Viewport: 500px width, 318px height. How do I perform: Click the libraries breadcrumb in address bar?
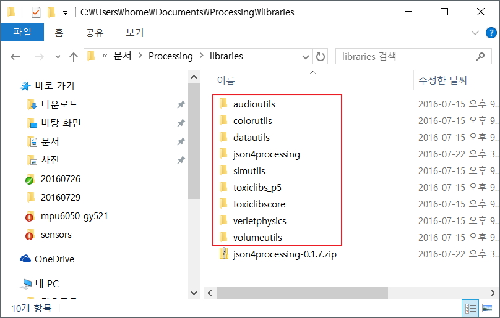[226, 56]
